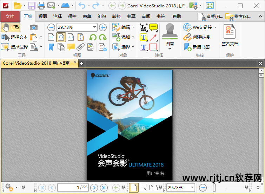
Task: Select the Sticky Note tool
Action: click(153, 27)
